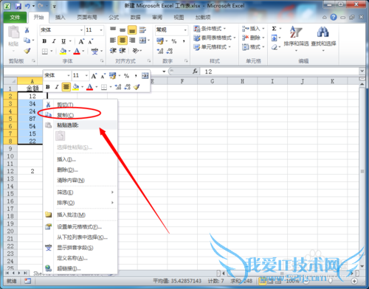Viewport: 369px width, 289px height.
Task: Toggle middle vertical align in ribbon
Action: (x=123, y=30)
